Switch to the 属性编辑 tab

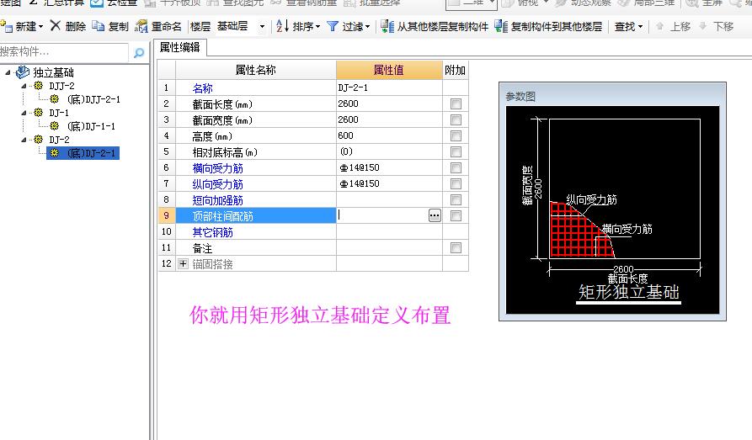pyautogui.click(x=180, y=47)
